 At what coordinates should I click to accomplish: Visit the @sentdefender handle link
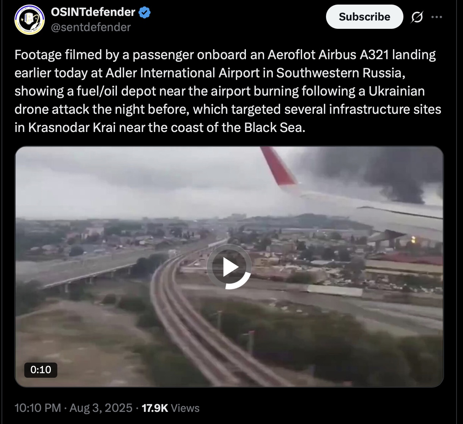pyautogui.click(x=91, y=27)
